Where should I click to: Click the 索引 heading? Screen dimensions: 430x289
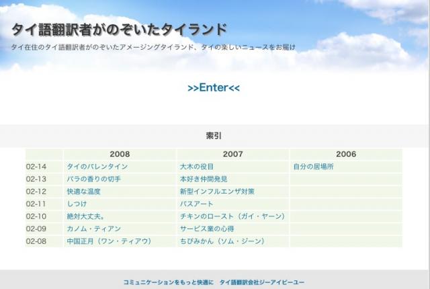[x=214, y=136]
